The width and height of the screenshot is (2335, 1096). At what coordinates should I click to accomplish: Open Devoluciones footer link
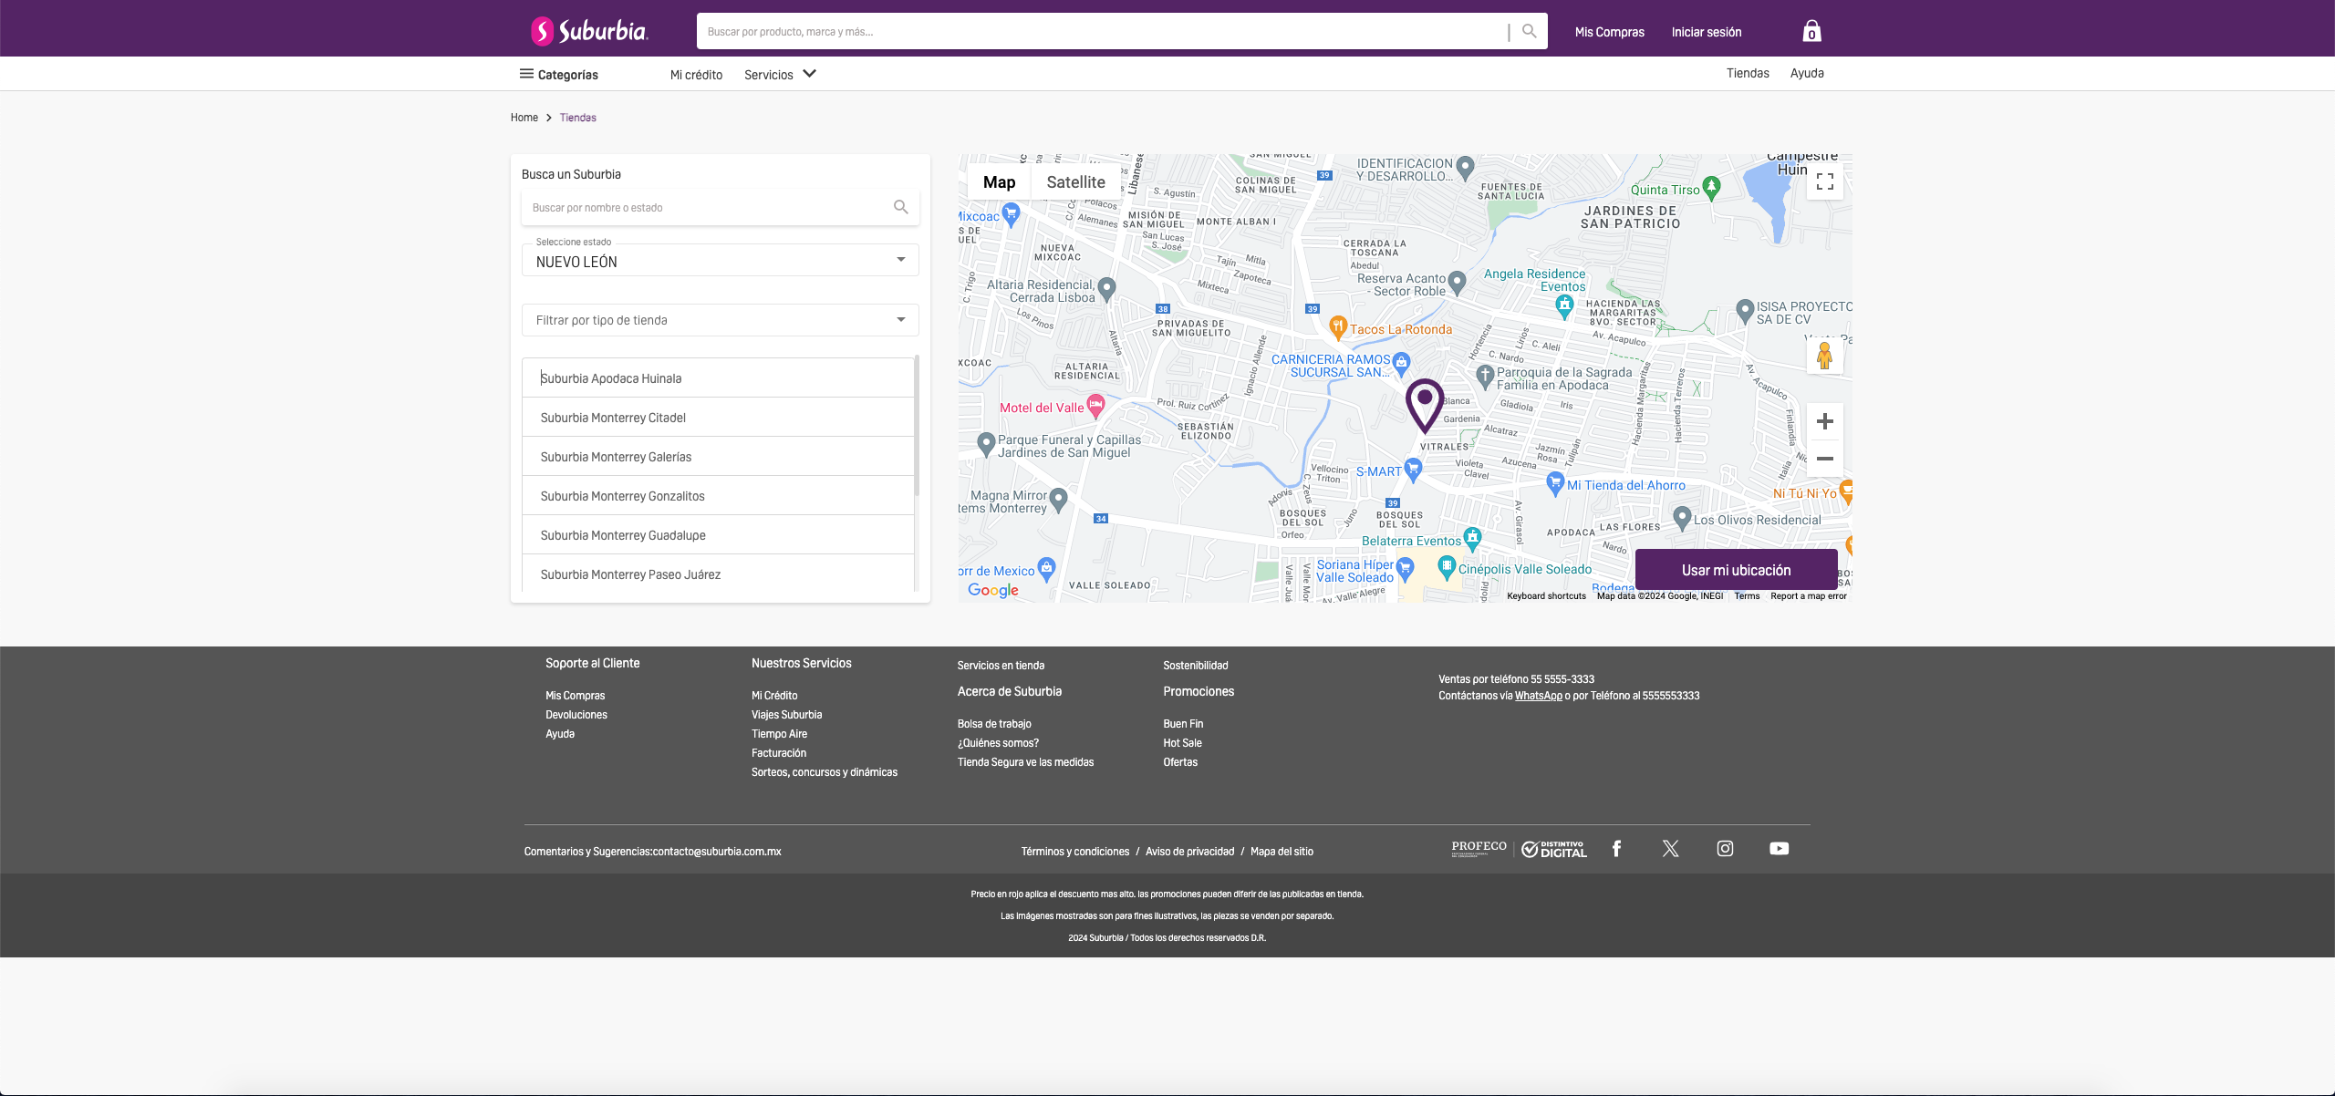576,715
